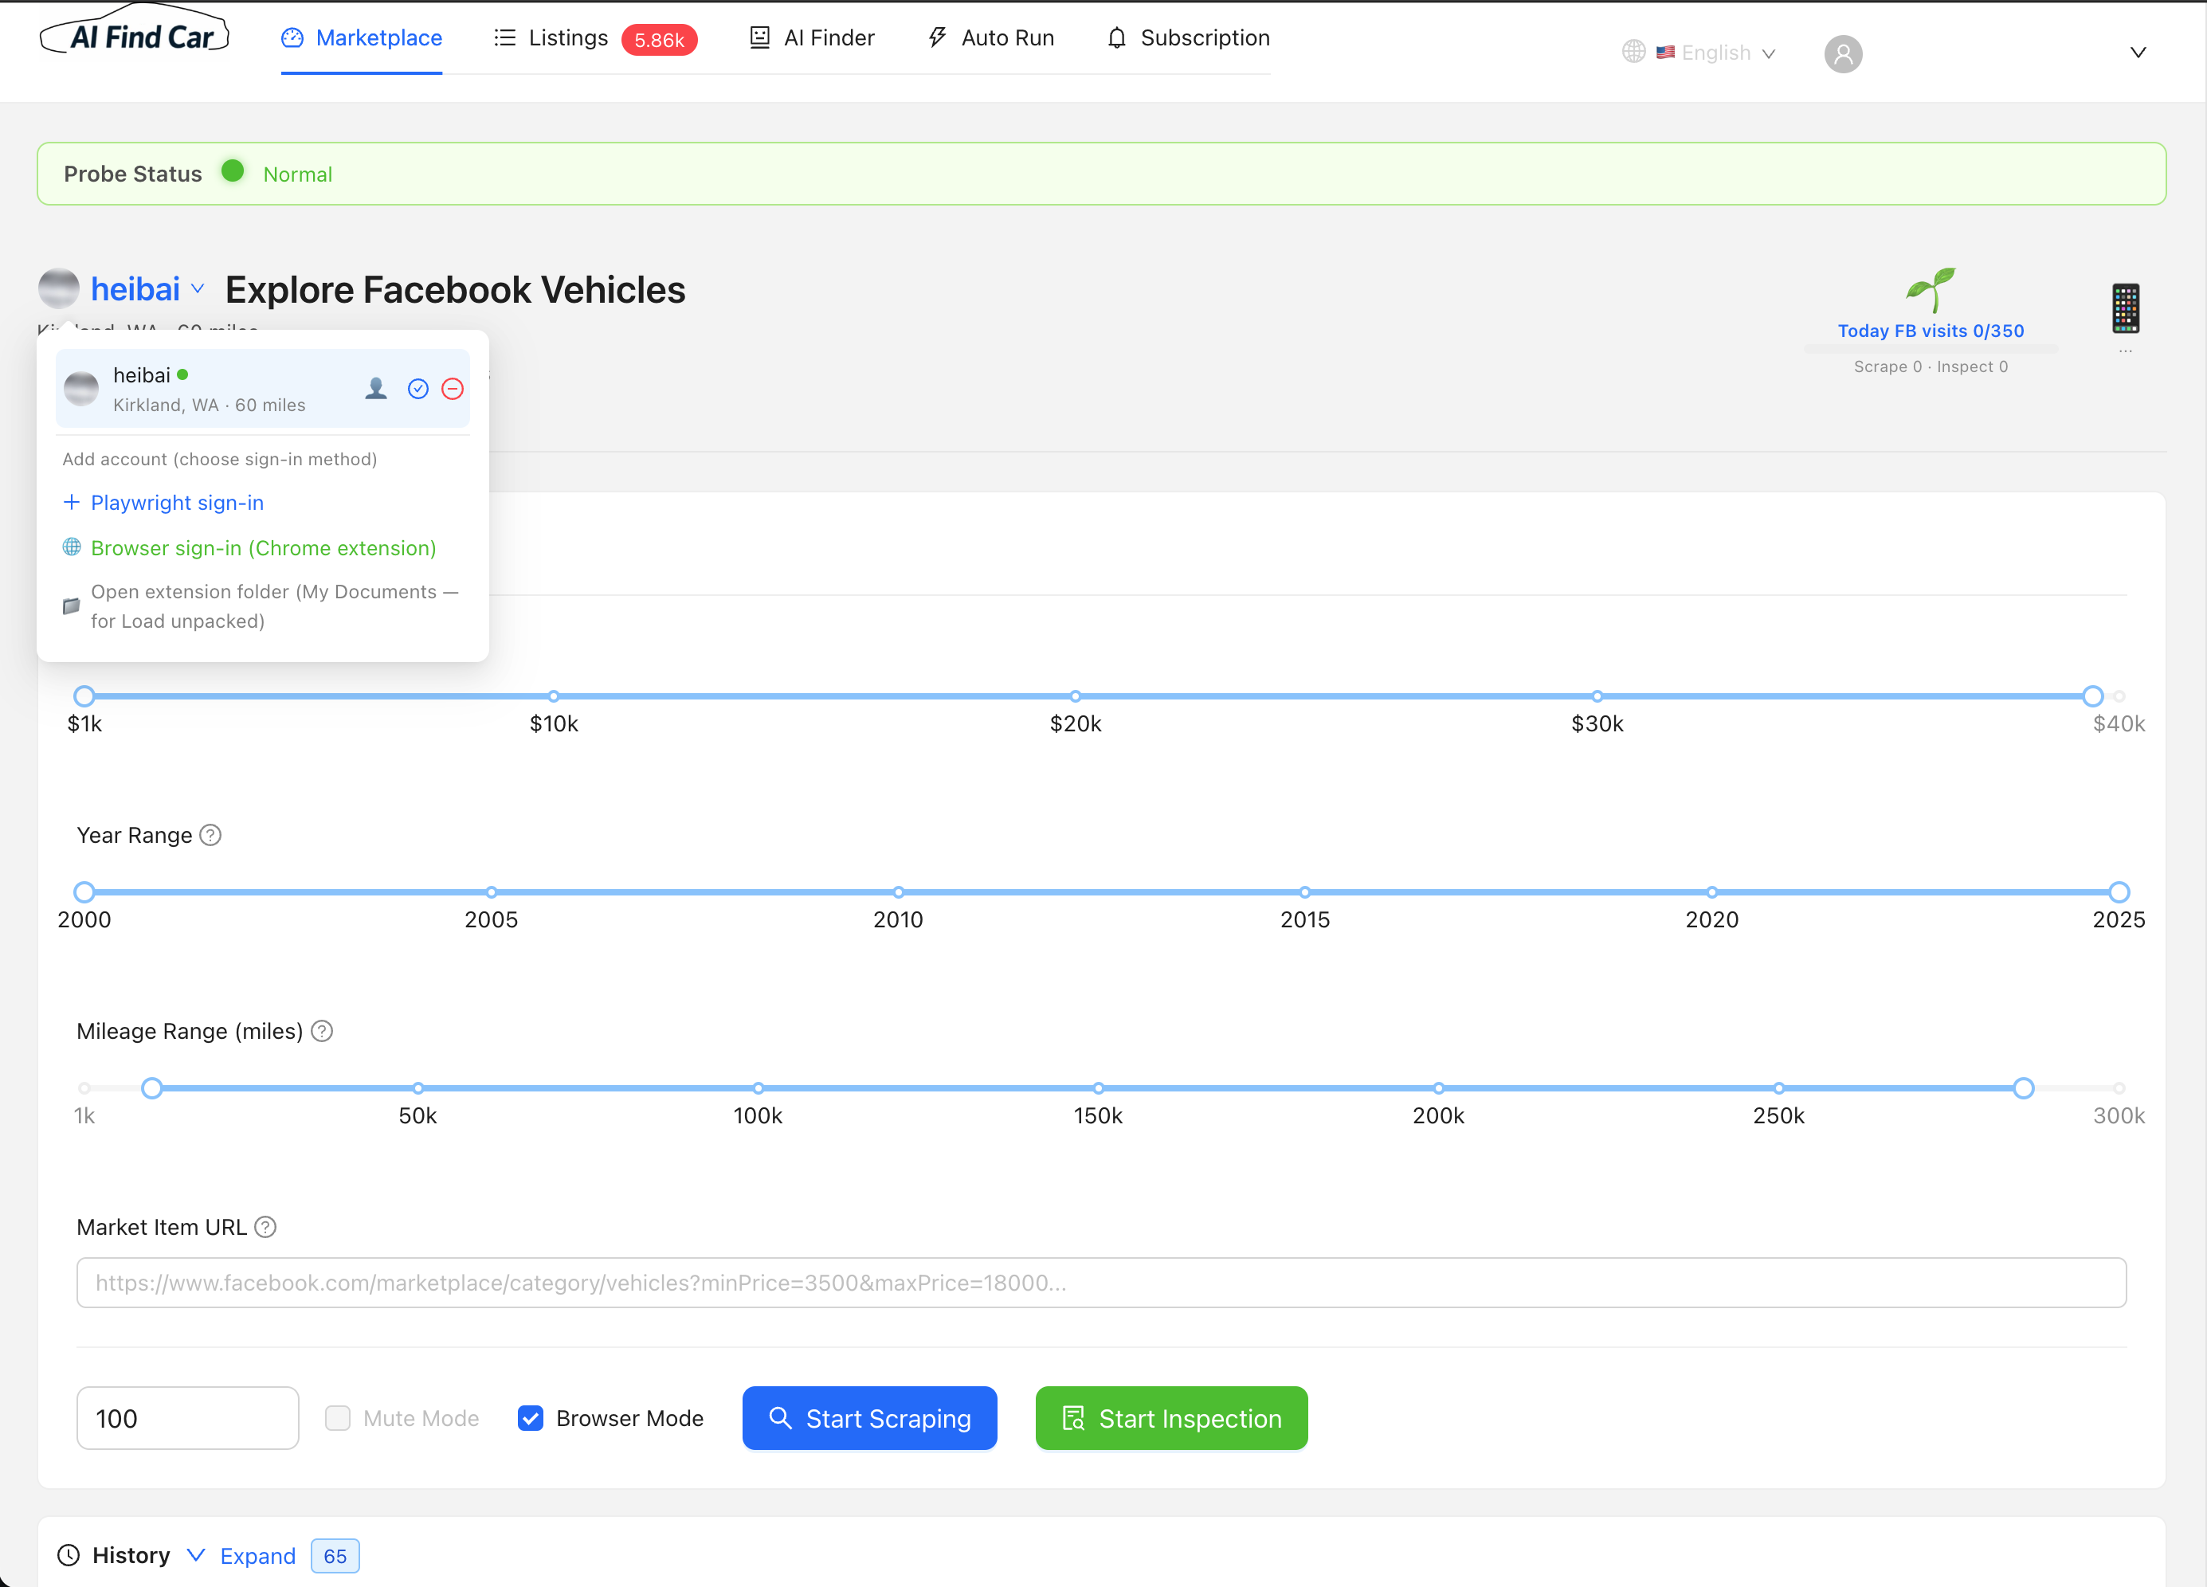Open the Subscription tab

point(1188,38)
